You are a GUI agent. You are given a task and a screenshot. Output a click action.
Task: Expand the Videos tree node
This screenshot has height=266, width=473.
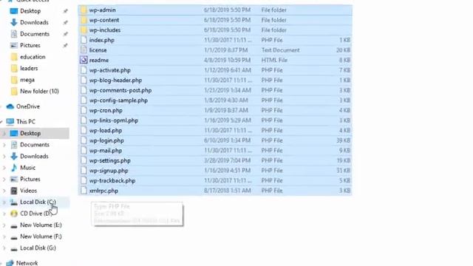click(x=4, y=191)
